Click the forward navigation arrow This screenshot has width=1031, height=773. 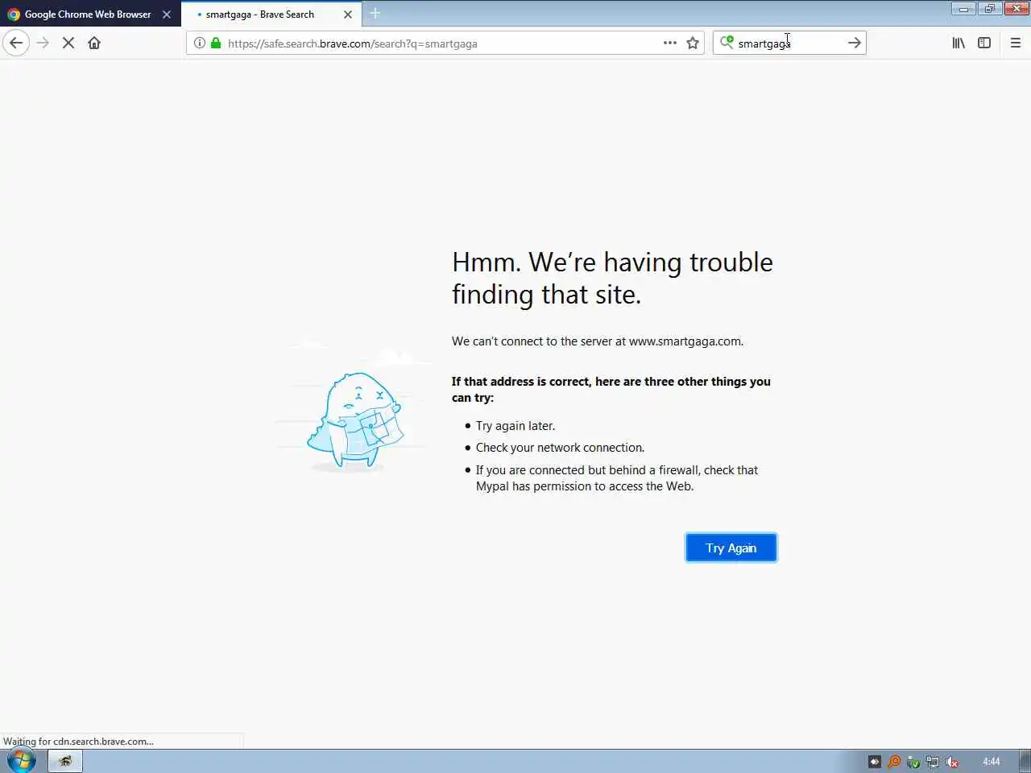tap(43, 43)
